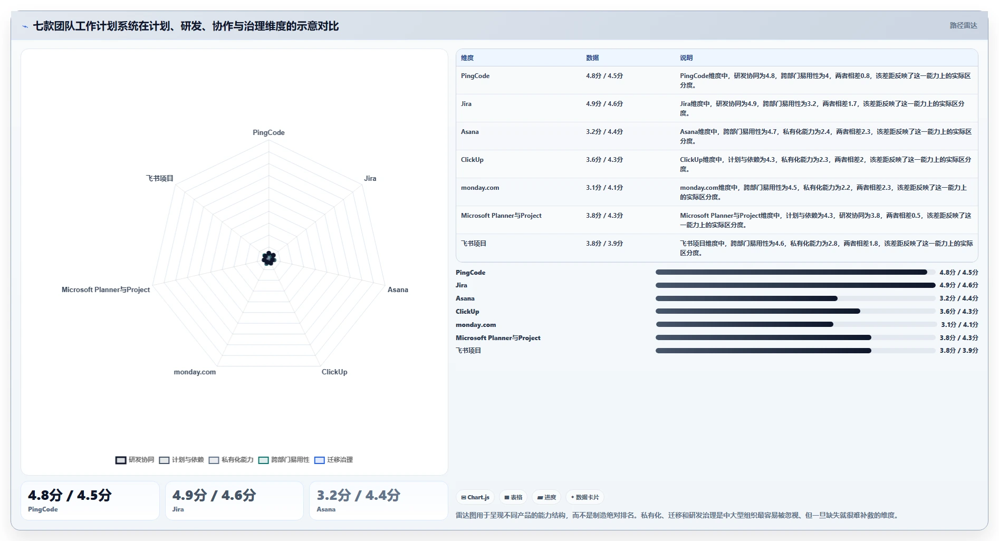Select the 维度 table column header
The height and width of the screenshot is (541, 999).
tap(467, 58)
